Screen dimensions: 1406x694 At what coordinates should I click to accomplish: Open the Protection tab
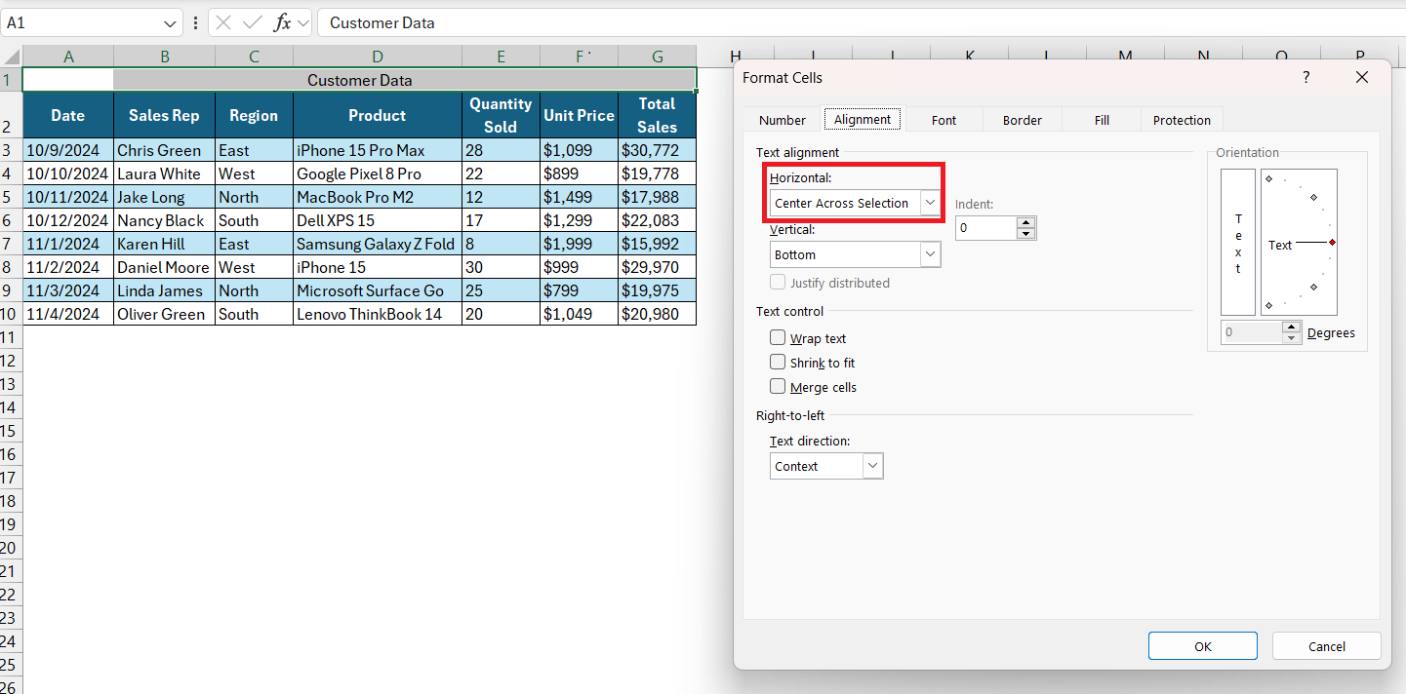pos(1182,120)
